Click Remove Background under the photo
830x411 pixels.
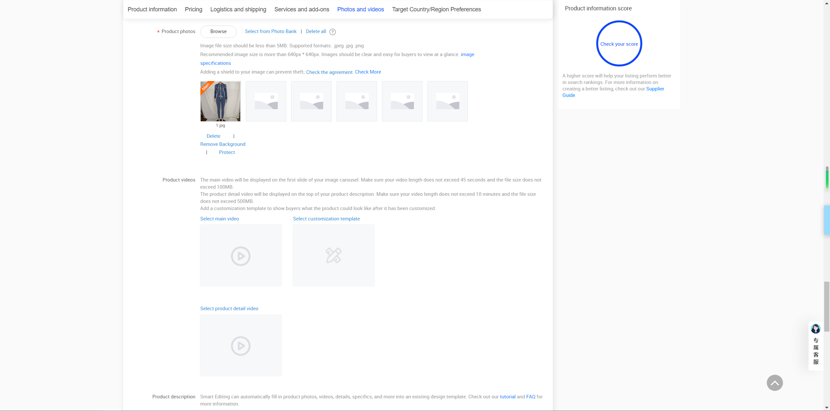click(x=223, y=144)
